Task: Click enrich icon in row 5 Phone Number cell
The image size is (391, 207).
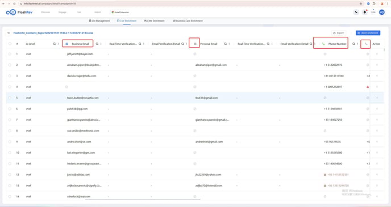Action: point(325,98)
